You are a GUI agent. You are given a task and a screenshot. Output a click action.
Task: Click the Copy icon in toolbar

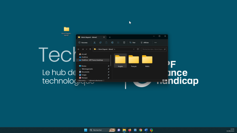click(100, 42)
